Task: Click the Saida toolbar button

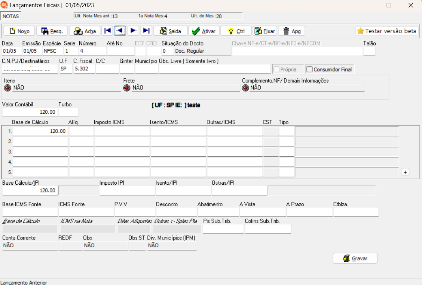Action: (170, 31)
